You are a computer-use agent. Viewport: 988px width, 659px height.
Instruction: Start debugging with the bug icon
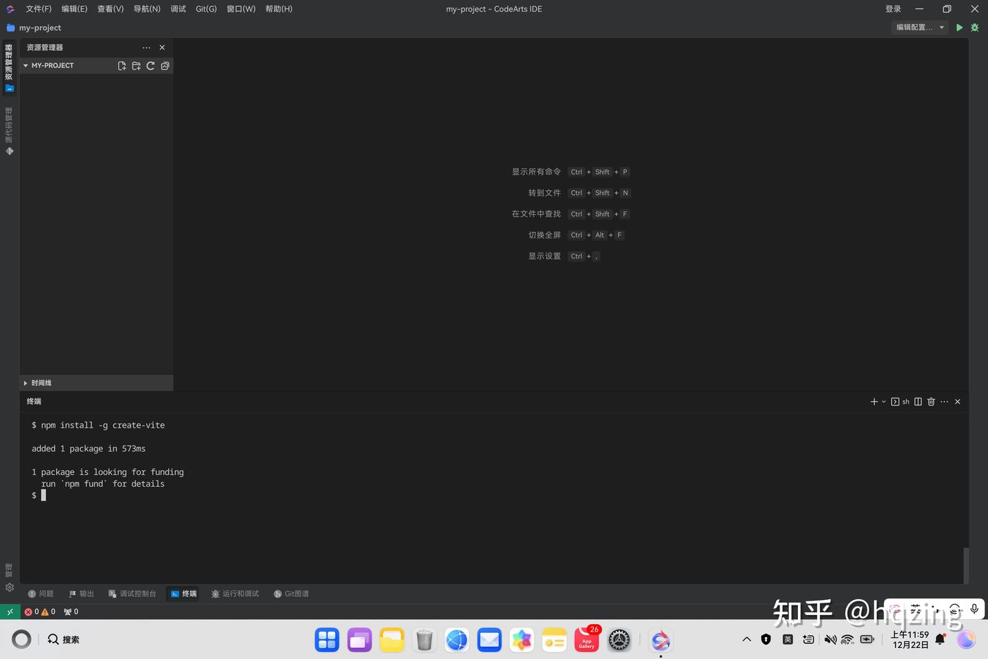(x=974, y=27)
